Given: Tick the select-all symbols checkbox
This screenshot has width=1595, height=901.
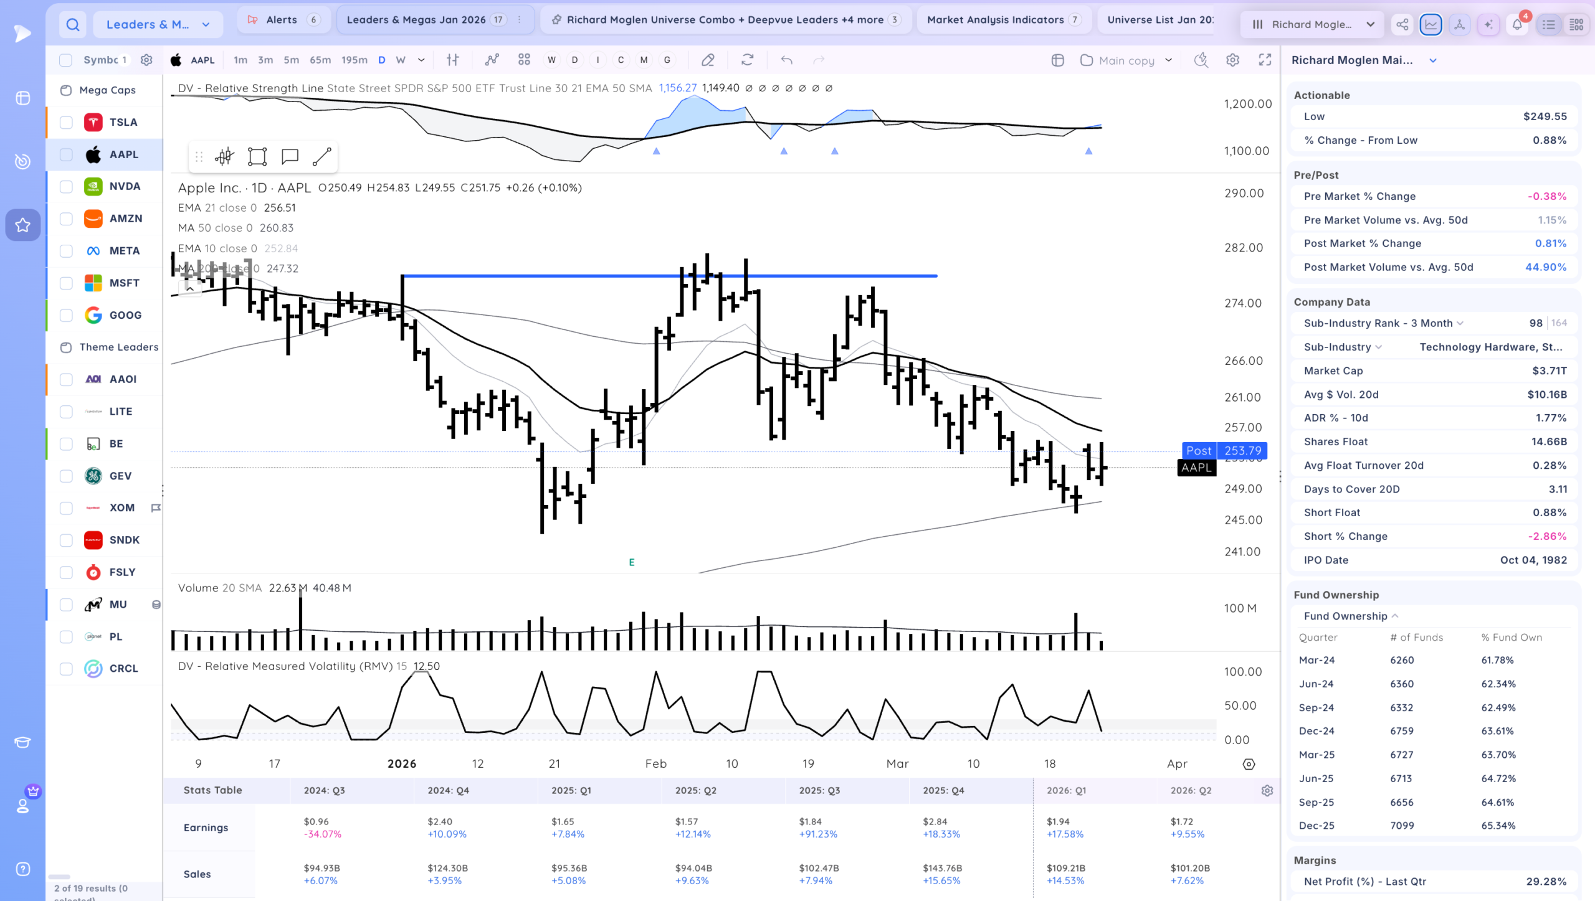Looking at the screenshot, I should [x=65, y=60].
